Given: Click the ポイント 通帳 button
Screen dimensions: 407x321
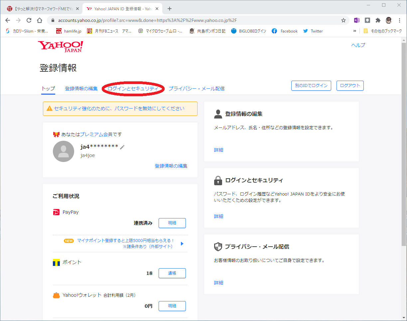Looking at the screenshot, I should (x=172, y=273).
